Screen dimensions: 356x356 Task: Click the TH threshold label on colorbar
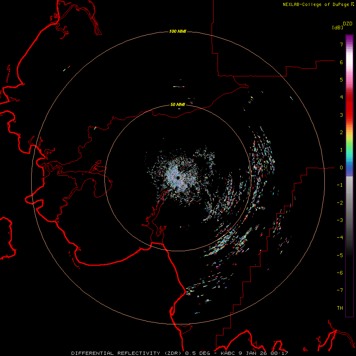tap(340, 308)
